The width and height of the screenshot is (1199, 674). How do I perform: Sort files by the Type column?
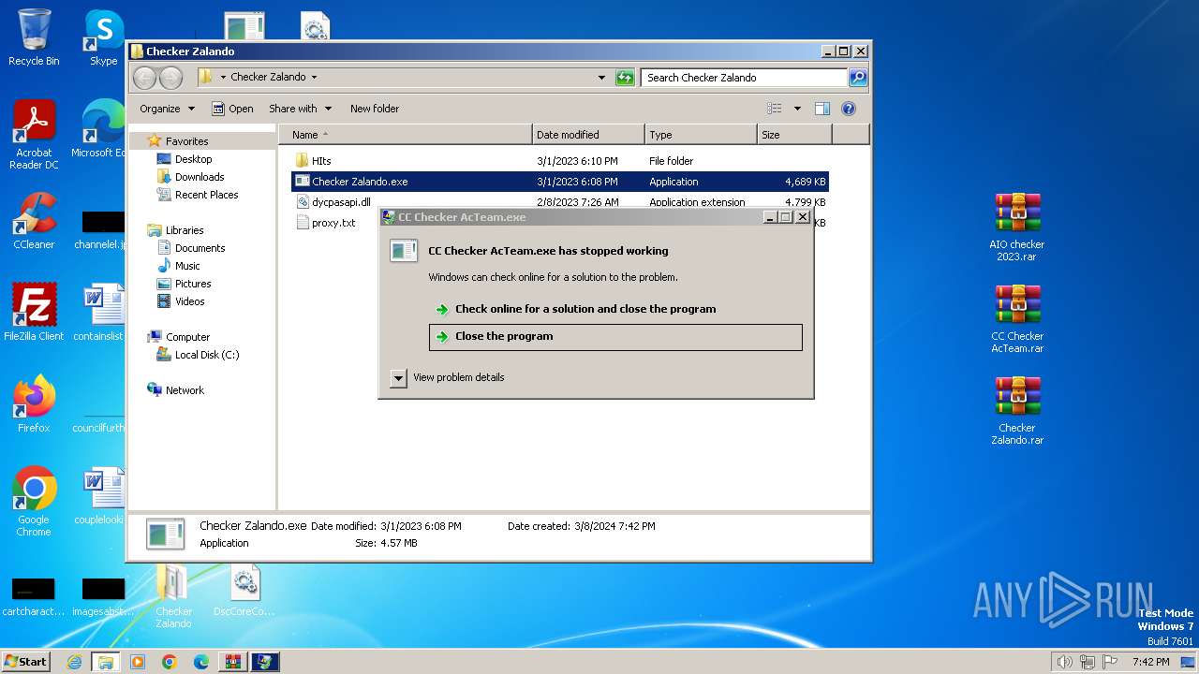[701, 135]
